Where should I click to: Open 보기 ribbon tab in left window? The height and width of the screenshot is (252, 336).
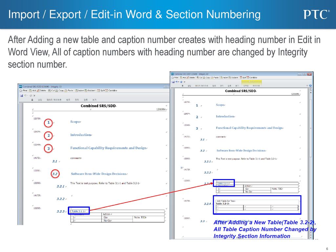click(94, 100)
